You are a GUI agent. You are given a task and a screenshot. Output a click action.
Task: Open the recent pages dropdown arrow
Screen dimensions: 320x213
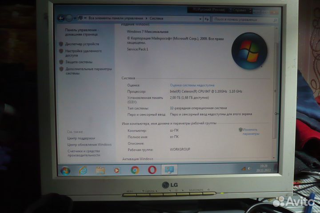coord(75,19)
